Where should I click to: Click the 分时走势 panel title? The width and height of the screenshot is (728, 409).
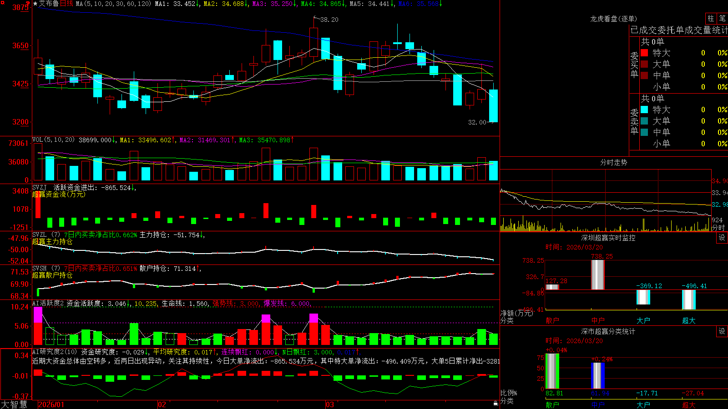click(x=613, y=162)
